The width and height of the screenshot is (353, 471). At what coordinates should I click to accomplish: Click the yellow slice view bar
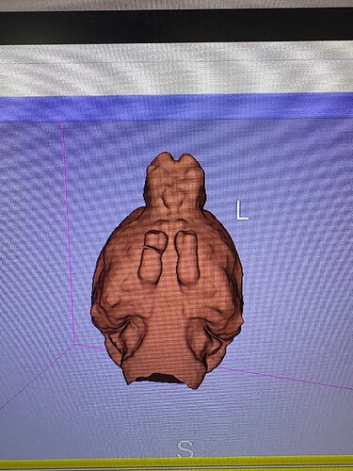[x=176, y=464]
